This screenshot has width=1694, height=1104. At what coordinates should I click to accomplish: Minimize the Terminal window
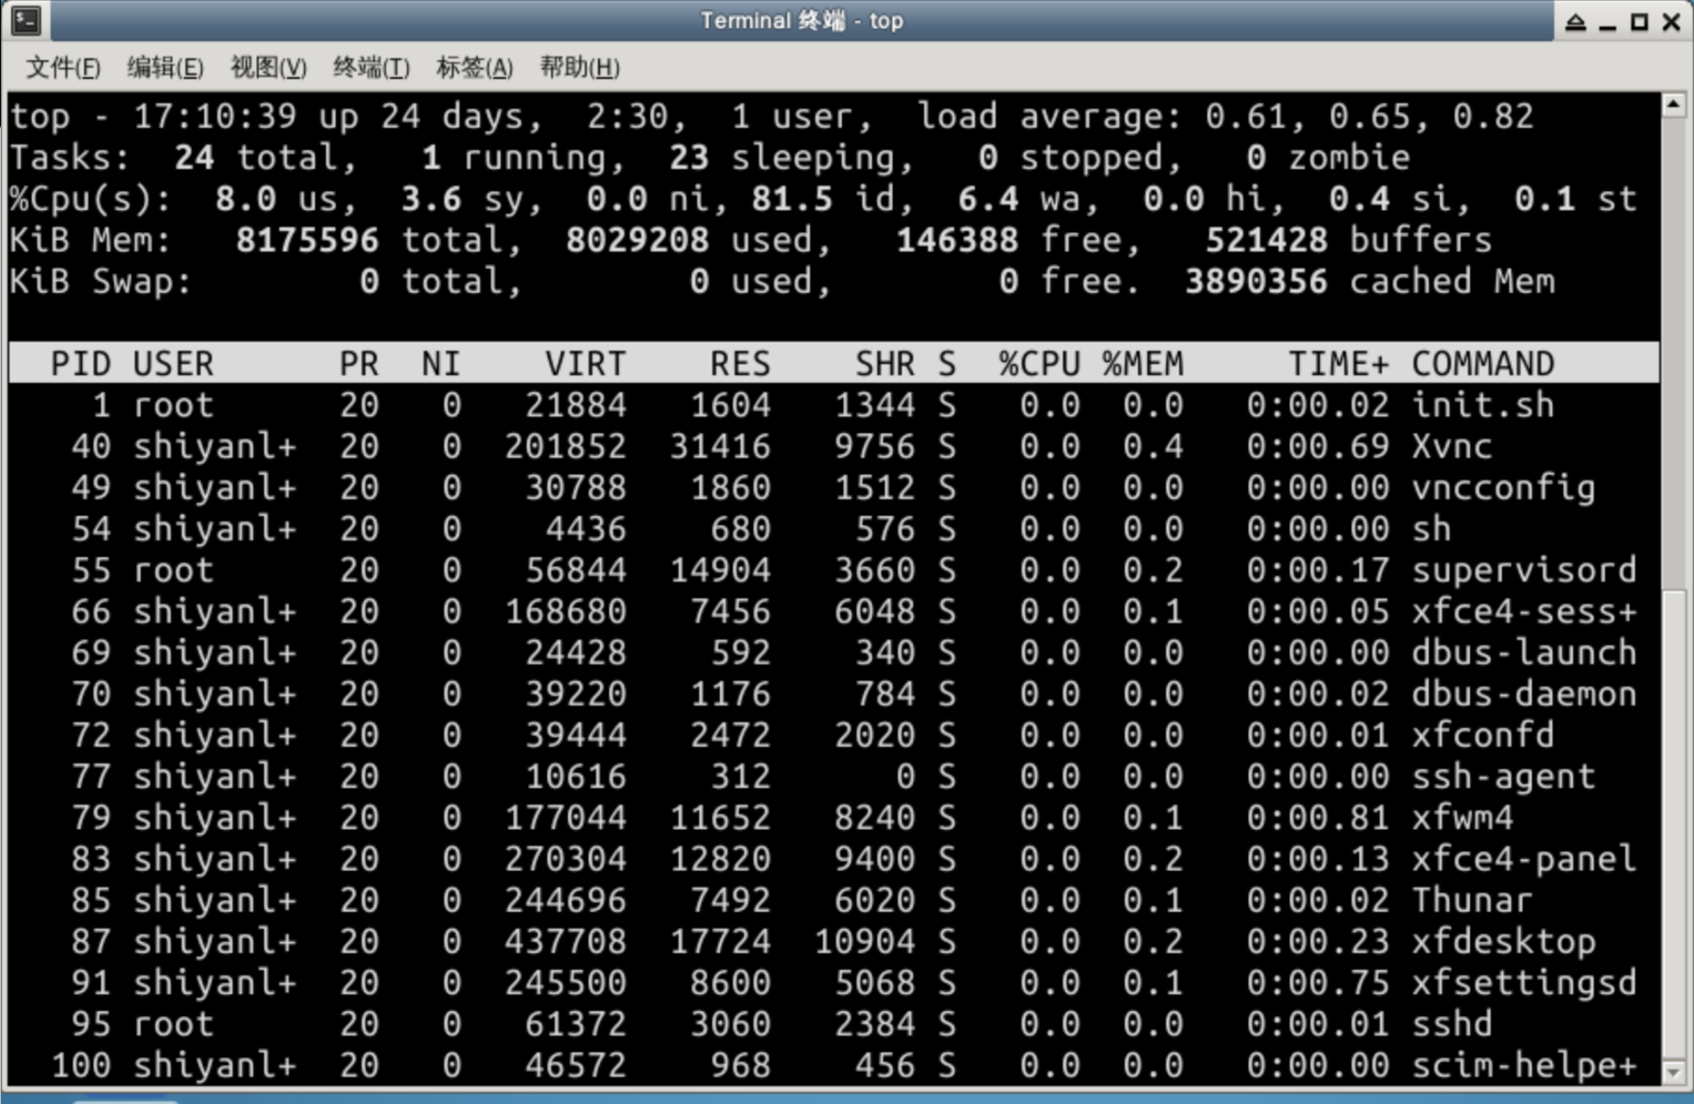click(x=1607, y=24)
